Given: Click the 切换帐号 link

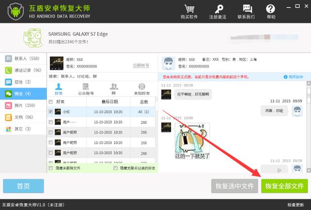Looking at the screenshot, I should pos(141,65).
